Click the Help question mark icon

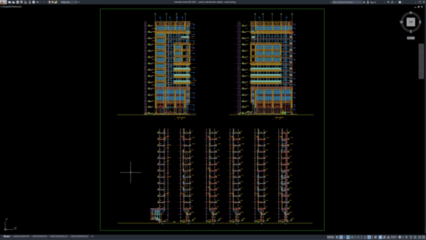399,2
